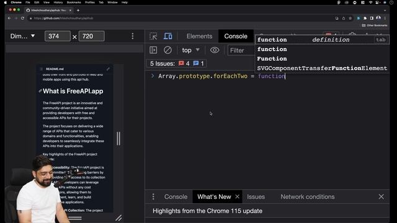Click the README list outline icon
The width and height of the screenshot is (397, 223).
[42, 69]
